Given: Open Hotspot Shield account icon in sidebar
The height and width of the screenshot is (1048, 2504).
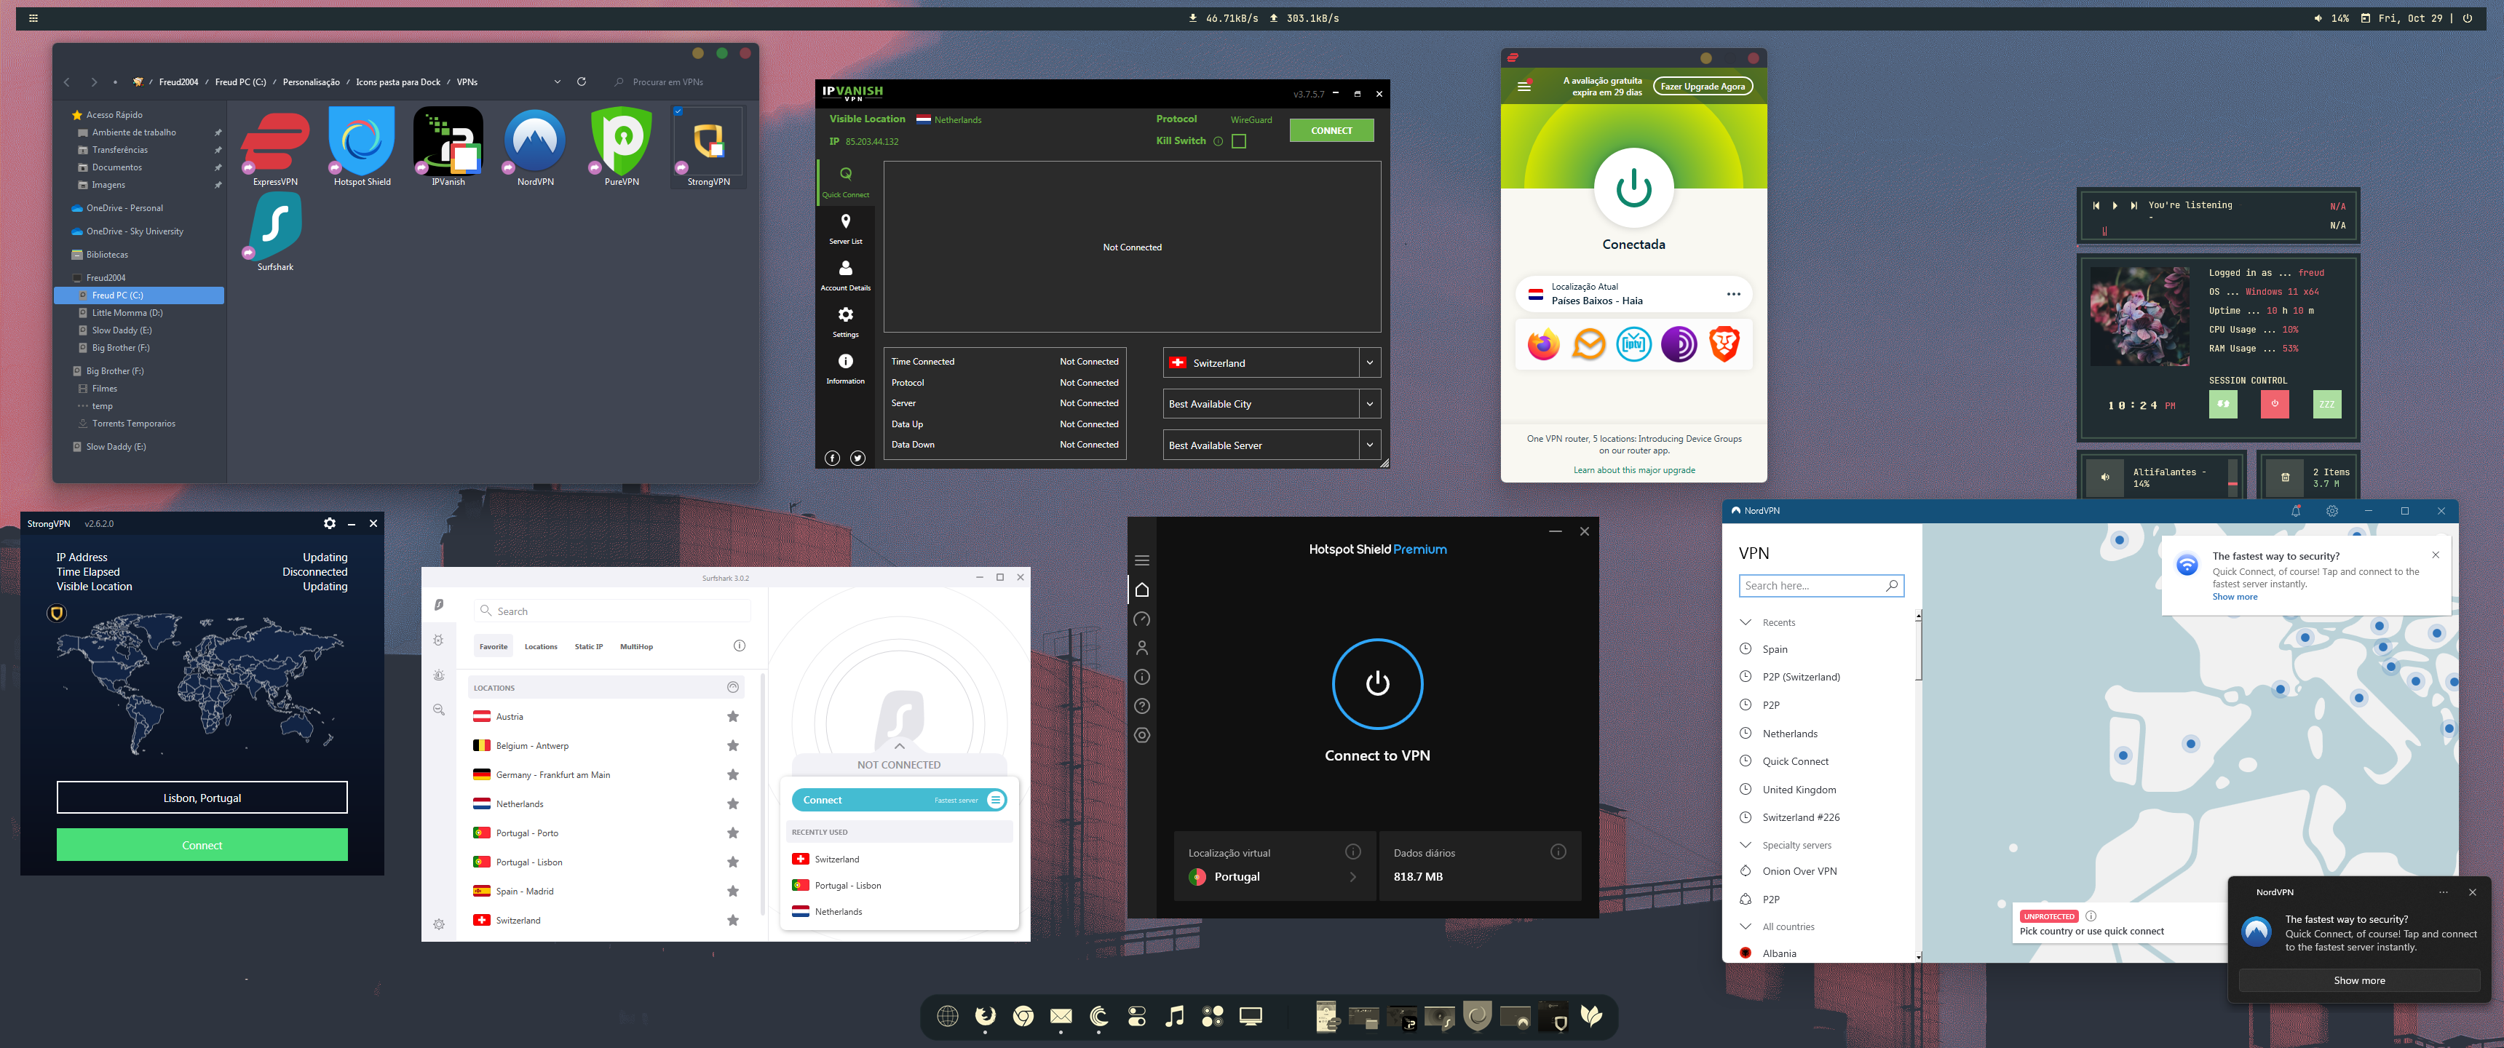Looking at the screenshot, I should point(1142,648).
